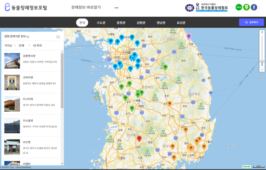Click the 러브펫 facility name
Image resolution: width=266 pixels, height=170 pixels.
pos(27,142)
